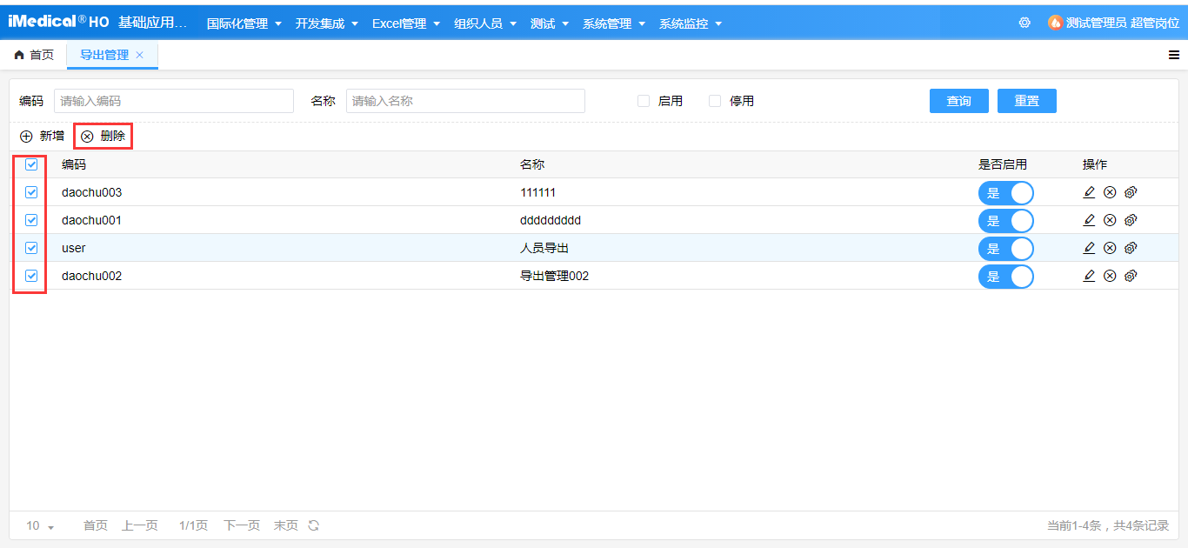Click inside the 名称 input field
This screenshot has height=548, width=1188.
click(465, 100)
